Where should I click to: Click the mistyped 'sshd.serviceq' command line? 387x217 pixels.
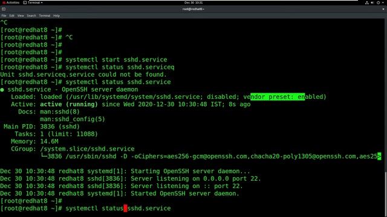click(x=87, y=67)
